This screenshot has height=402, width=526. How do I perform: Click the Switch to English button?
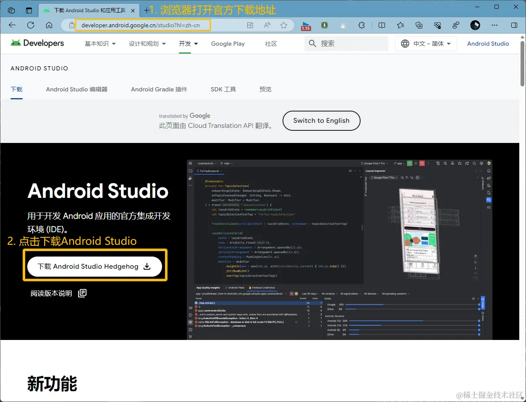point(321,121)
